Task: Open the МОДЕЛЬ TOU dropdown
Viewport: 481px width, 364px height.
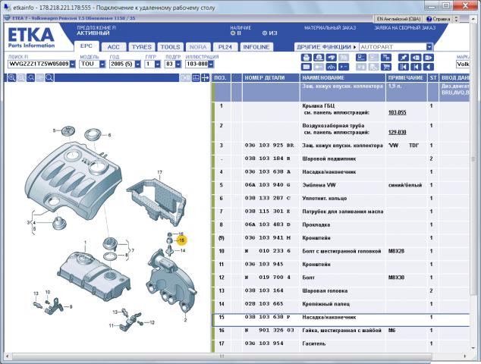Action: [x=102, y=64]
